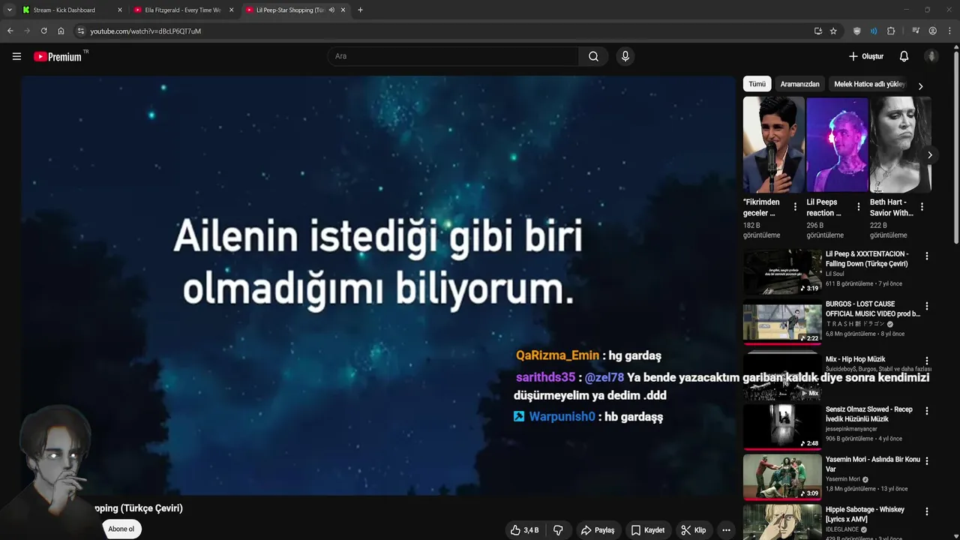The height and width of the screenshot is (540, 960).
Task: Open the YouTube hamburger guide menu
Action: tap(16, 56)
